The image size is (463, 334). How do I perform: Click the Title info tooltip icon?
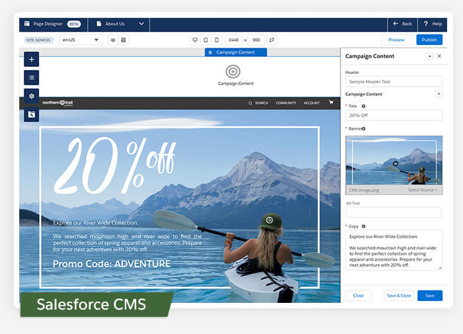[x=364, y=106]
